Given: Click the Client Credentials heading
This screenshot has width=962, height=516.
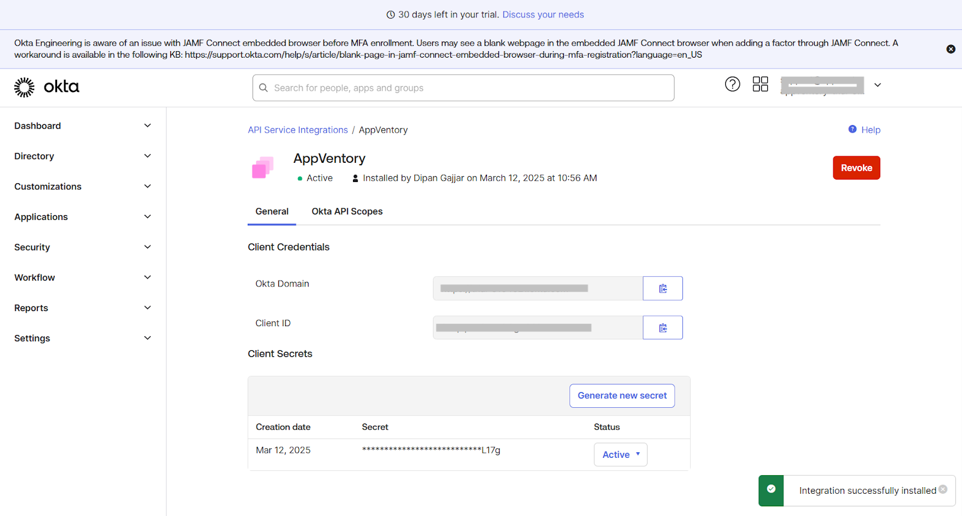Looking at the screenshot, I should (289, 247).
